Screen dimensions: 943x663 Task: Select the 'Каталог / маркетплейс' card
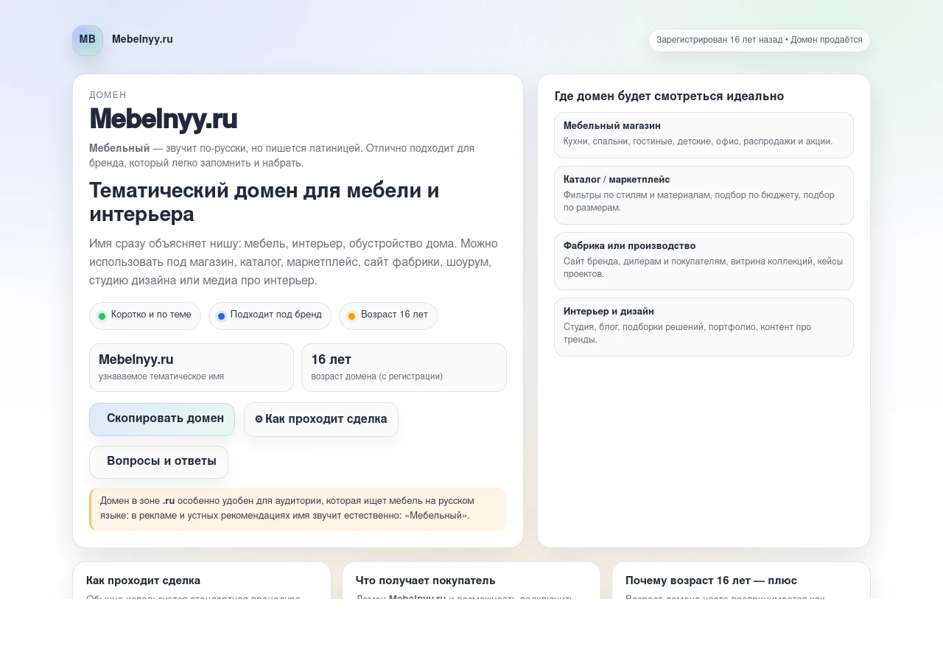pos(704,195)
